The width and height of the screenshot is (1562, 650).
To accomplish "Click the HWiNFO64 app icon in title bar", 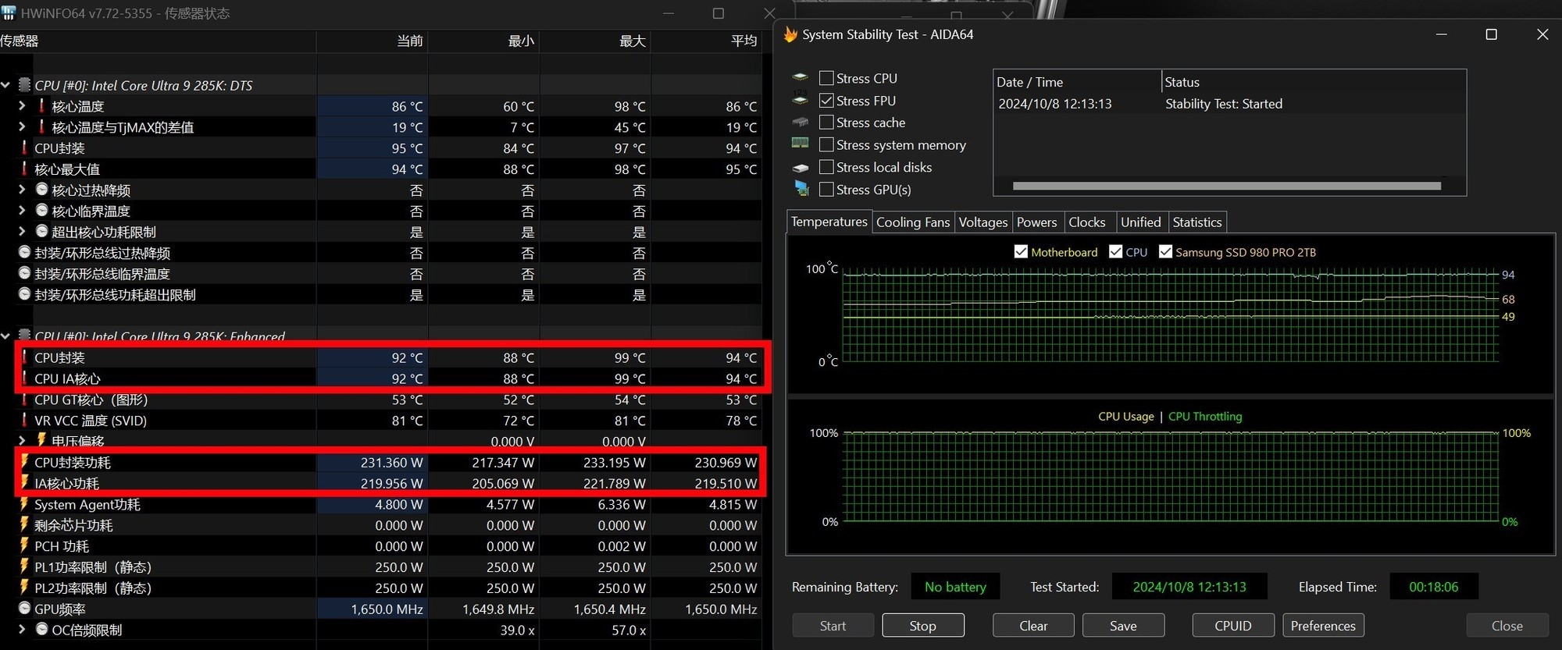I will [9, 13].
